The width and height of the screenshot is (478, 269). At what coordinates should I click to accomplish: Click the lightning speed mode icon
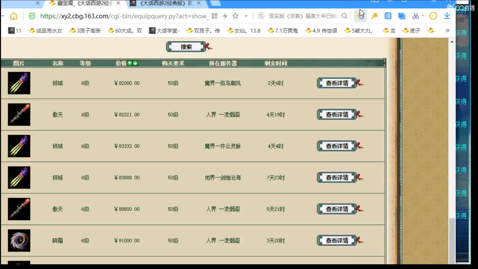coord(225,16)
